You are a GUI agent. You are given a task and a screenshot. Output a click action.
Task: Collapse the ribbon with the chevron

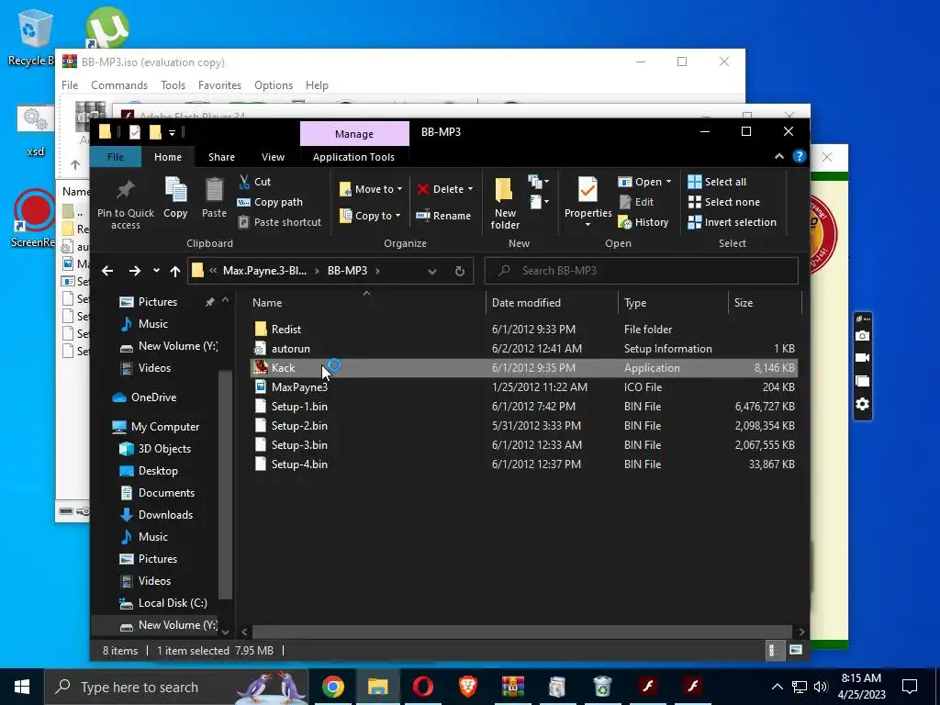(778, 156)
